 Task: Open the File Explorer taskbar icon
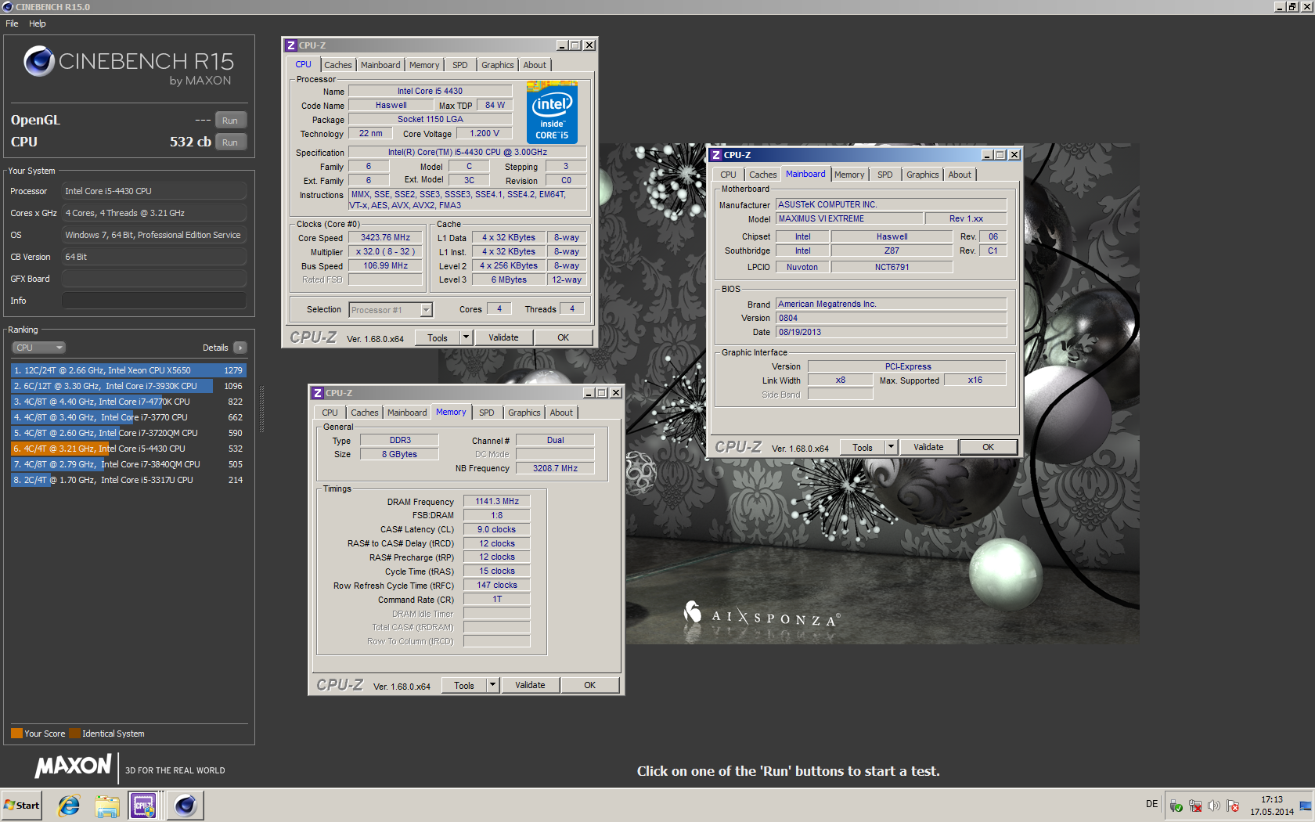[107, 805]
